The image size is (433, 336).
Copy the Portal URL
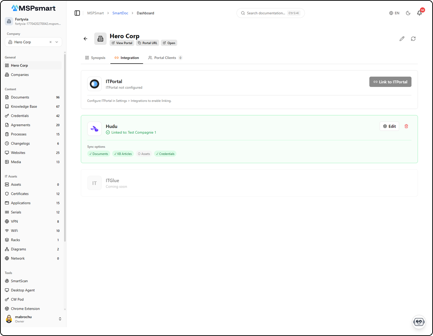(147, 43)
